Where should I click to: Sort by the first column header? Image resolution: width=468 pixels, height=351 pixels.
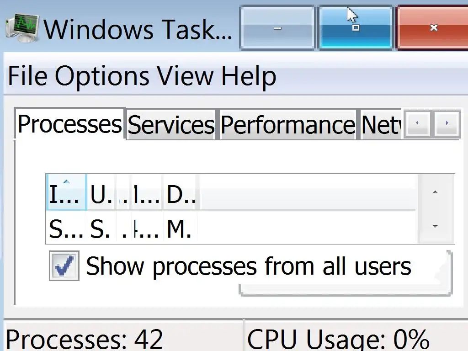pyautogui.click(x=66, y=192)
